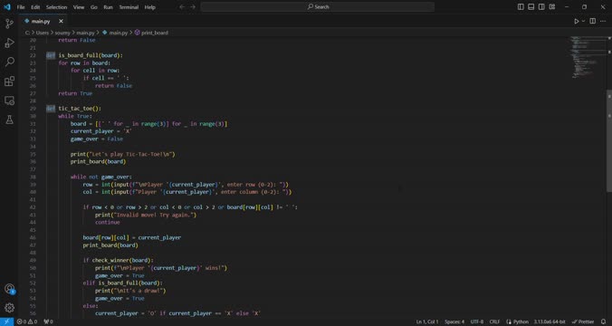Image resolution: width=612 pixels, height=326 pixels.
Task: Click line number 38 in gutter
Action: coord(33,177)
